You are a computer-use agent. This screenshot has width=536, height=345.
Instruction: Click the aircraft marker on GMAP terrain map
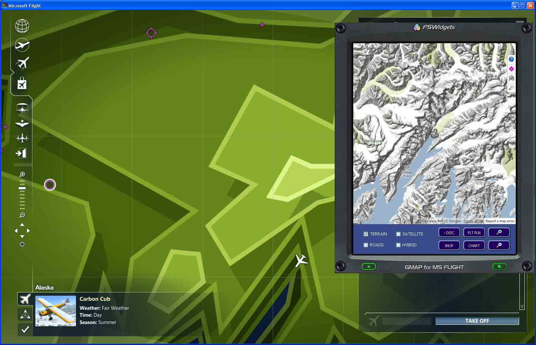coord(434,133)
